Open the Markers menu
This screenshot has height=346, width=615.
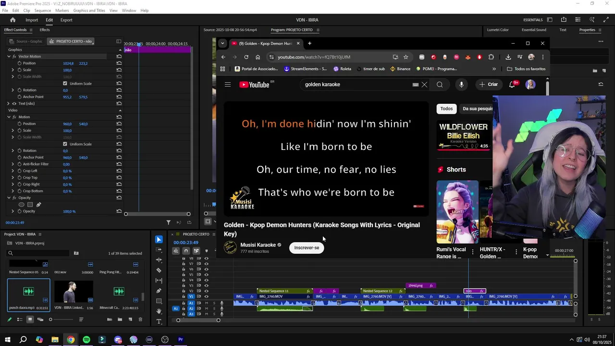62,11
